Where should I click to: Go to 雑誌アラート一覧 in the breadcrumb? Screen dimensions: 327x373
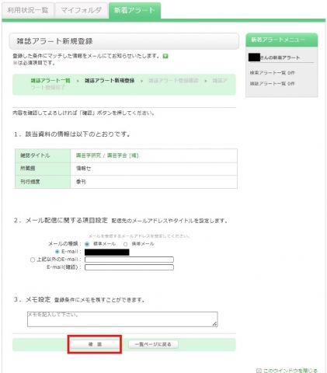50,81
